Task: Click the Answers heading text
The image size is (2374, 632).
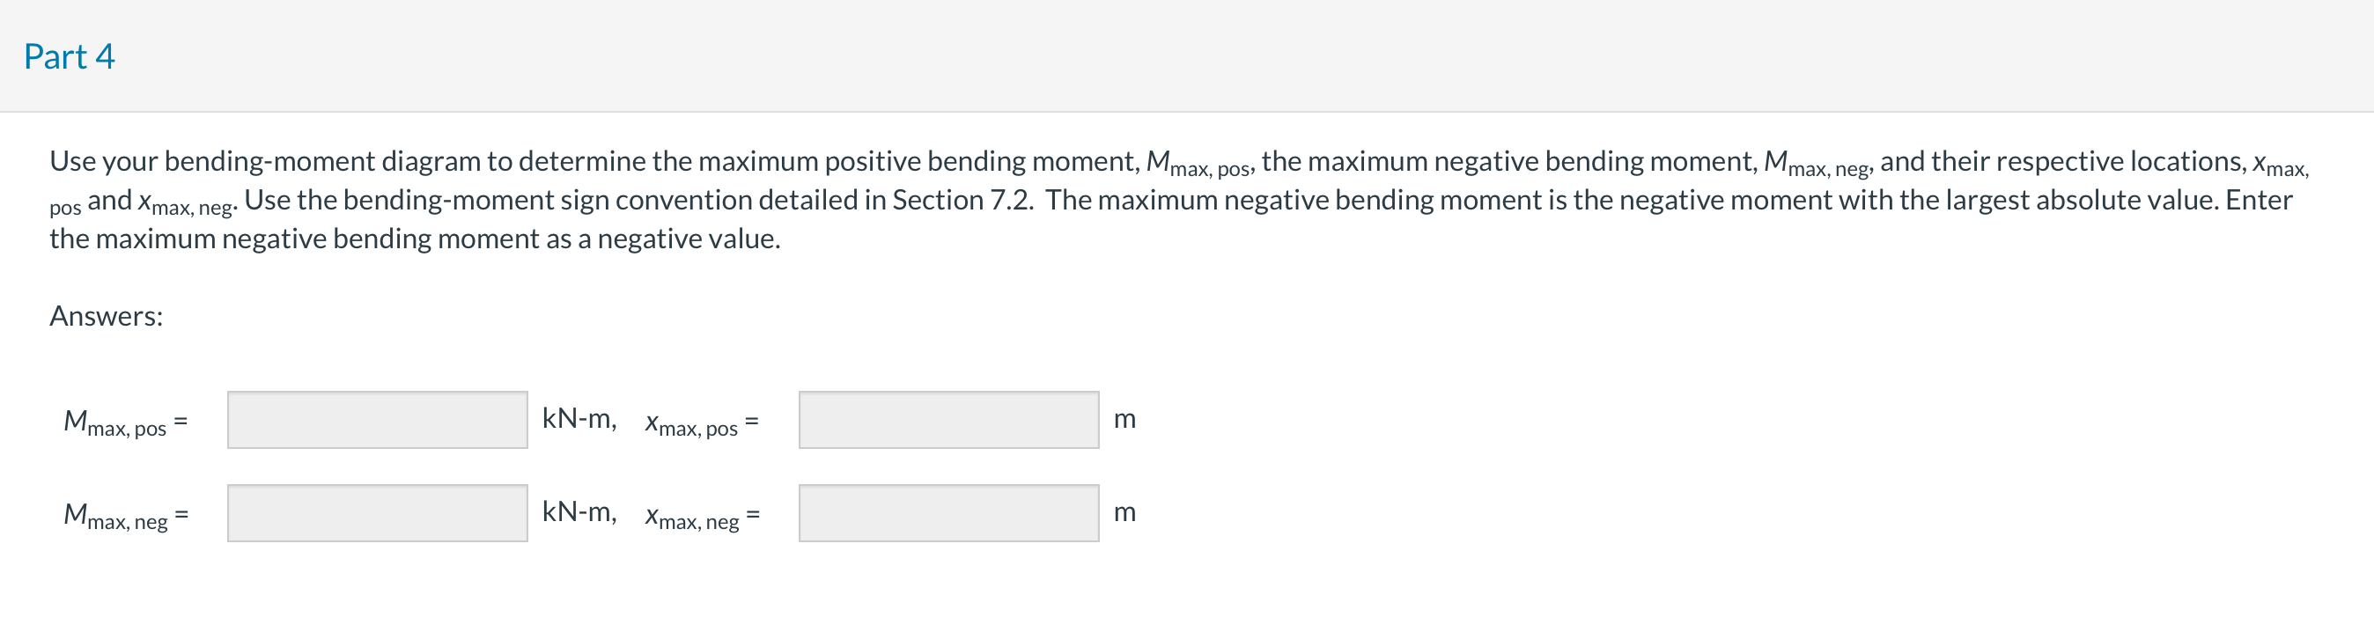Action: pyautogui.click(x=104, y=317)
